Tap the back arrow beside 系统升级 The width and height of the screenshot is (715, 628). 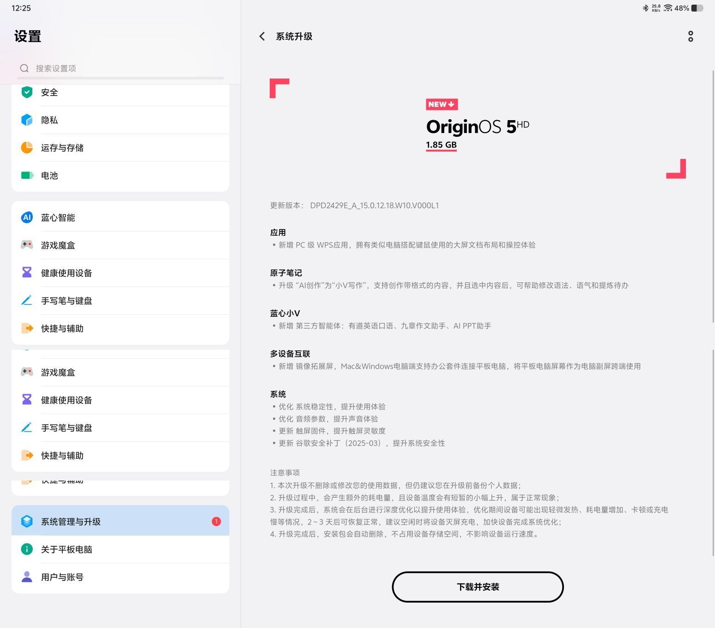click(262, 37)
